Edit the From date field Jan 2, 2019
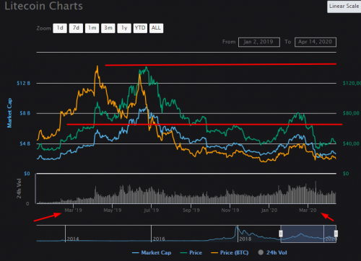 [x=259, y=42]
